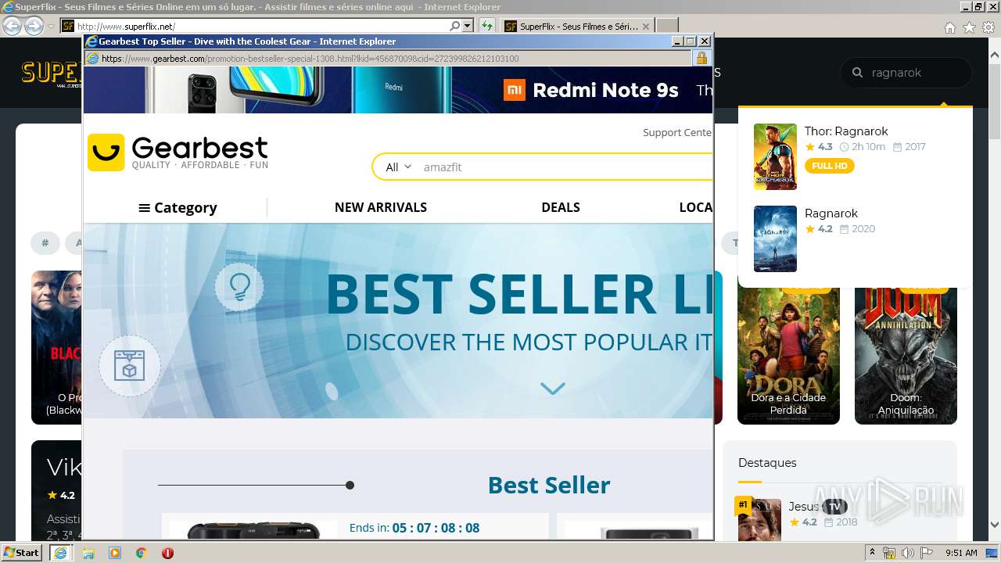Click the SuperFlix site logo
This screenshot has width=1001, height=563.
[x=52, y=73]
